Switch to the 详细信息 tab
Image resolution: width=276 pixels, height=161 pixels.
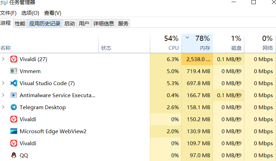[103, 23]
